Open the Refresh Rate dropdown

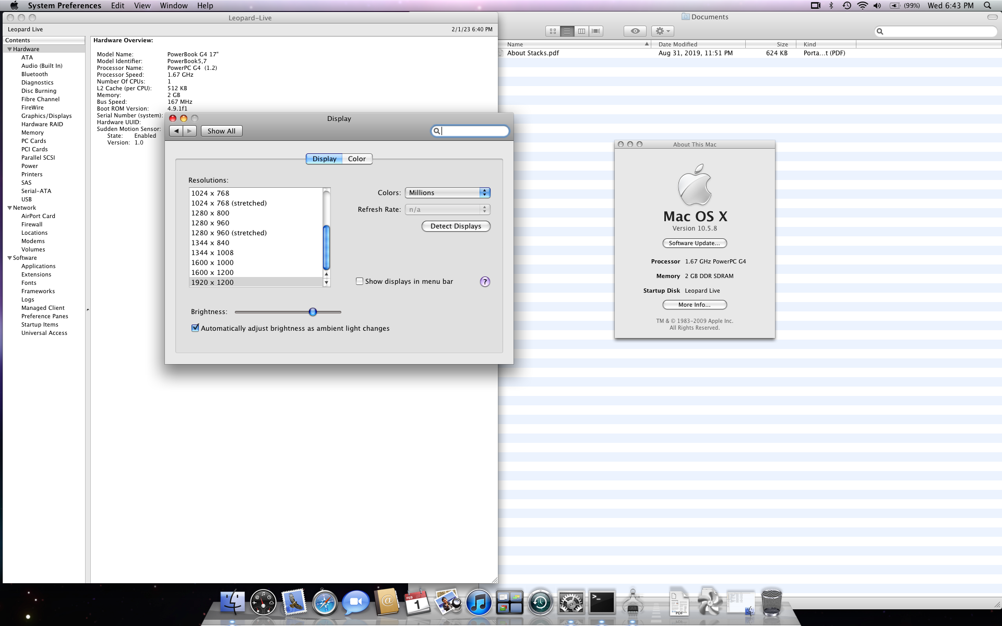(x=447, y=209)
